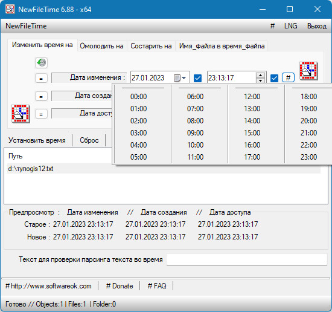332x312 pixels.
Task: Choose 09:00 from the time list
Action: (195, 133)
